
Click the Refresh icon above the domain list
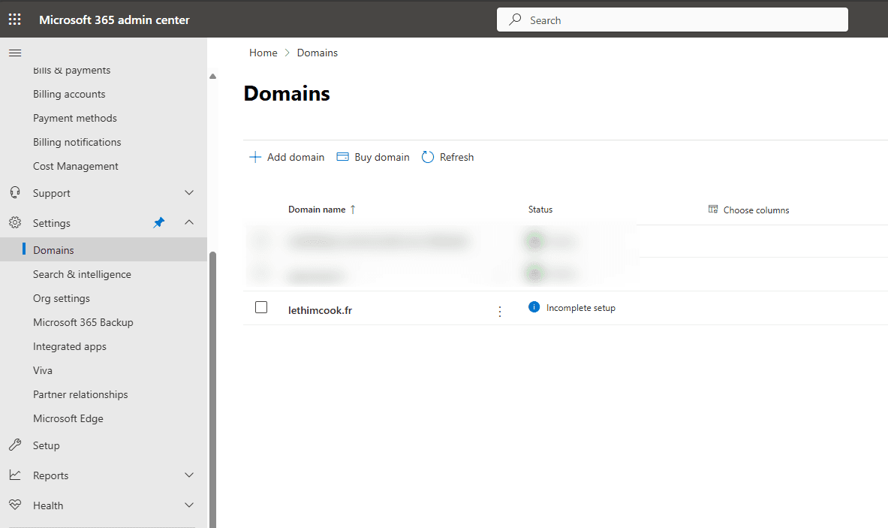point(428,156)
